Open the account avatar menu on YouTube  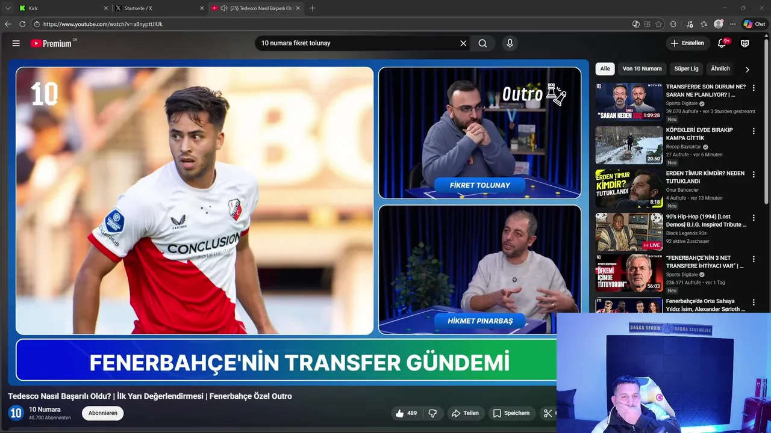pyautogui.click(x=745, y=43)
